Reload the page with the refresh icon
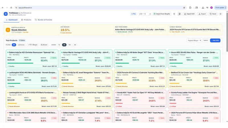The height and width of the screenshot is (128, 228). click(x=11, y=8)
